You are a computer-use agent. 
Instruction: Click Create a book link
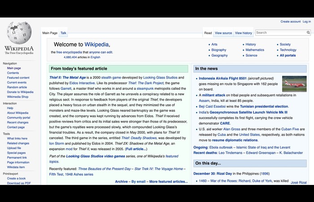[16, 179]
